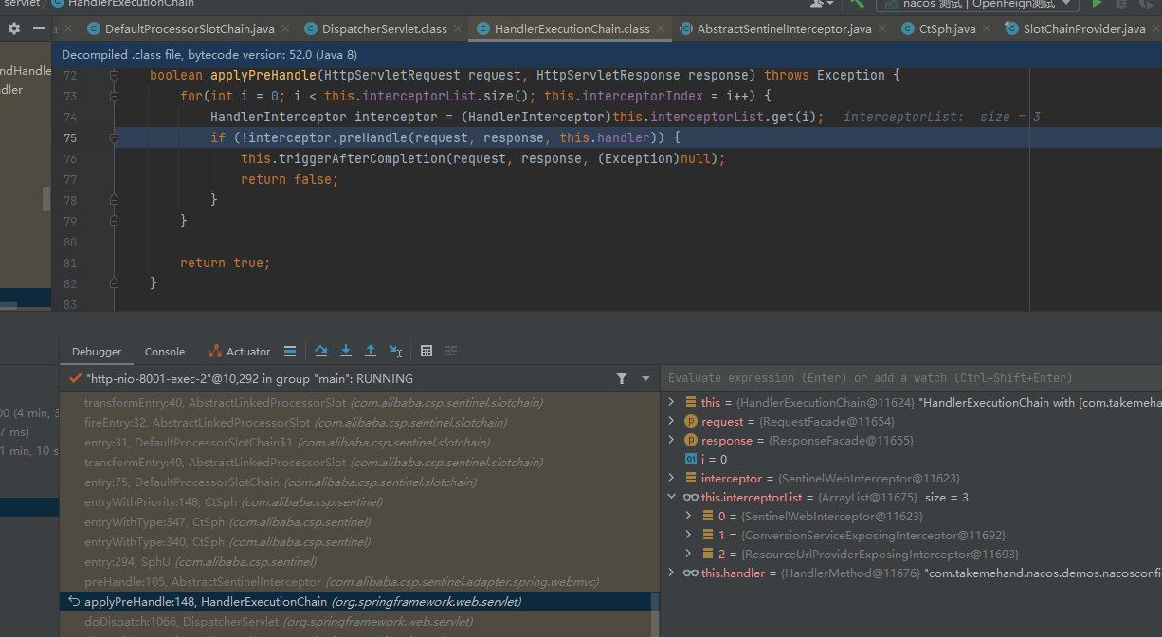
Task: Expand the request RequestFacade variable
Action: click(x=672, y=421)
